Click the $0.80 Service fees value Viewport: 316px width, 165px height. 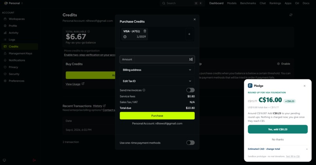point(191,96)
